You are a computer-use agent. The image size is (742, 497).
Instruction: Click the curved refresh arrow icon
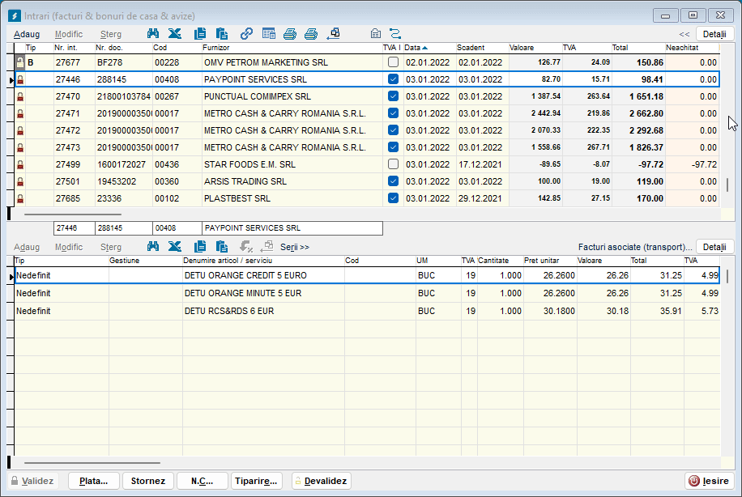coord(397,33)
